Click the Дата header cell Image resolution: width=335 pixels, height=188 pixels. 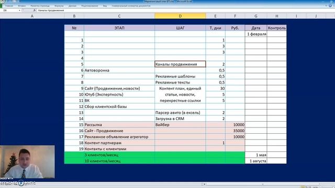point(256,28)
